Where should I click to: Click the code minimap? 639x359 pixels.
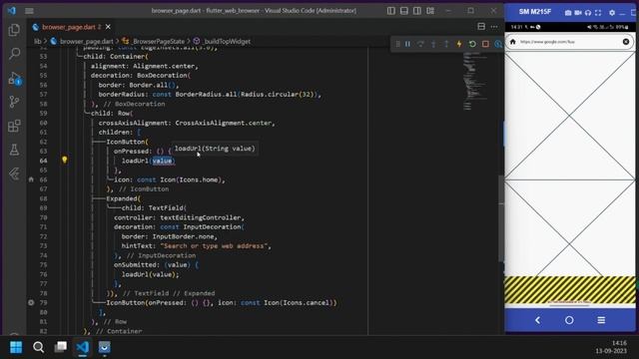474,82
